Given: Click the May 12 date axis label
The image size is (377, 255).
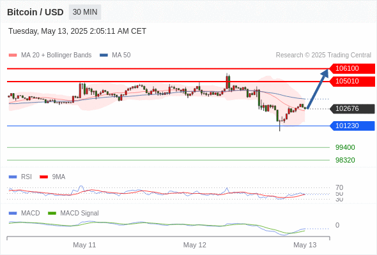Looking at the screenshot, I should [194, 245].
